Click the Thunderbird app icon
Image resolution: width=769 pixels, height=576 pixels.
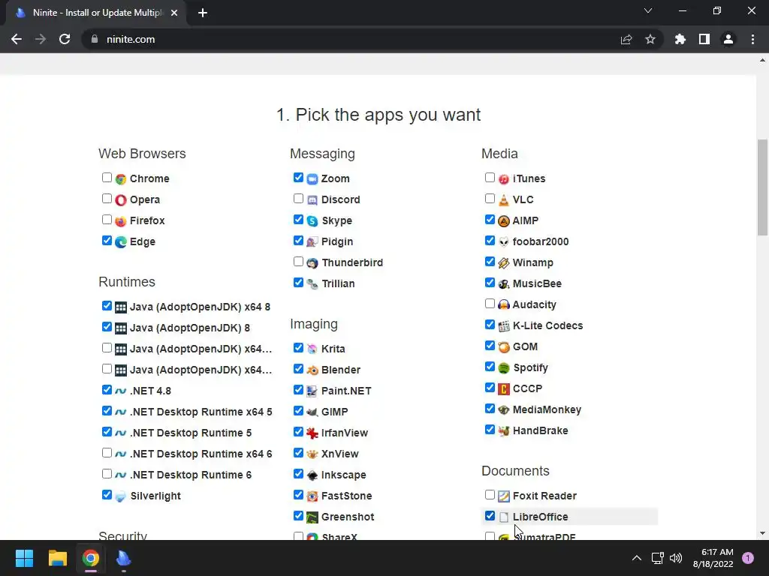[312, 263]
